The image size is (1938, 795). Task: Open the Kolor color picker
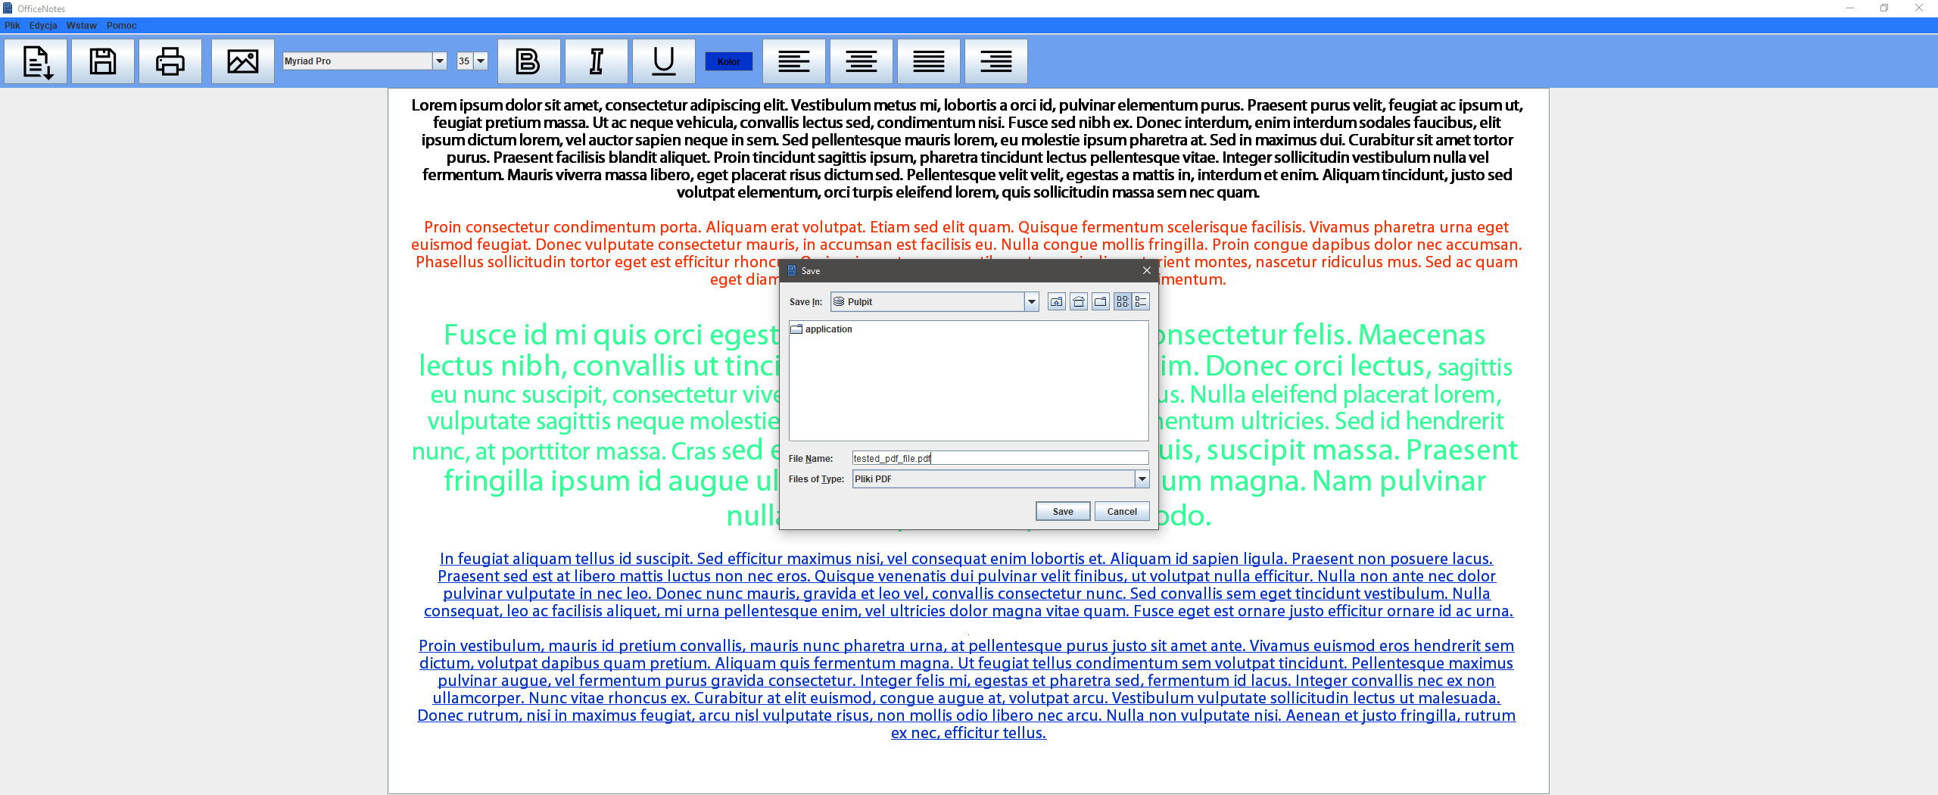(x=728, y=61)
